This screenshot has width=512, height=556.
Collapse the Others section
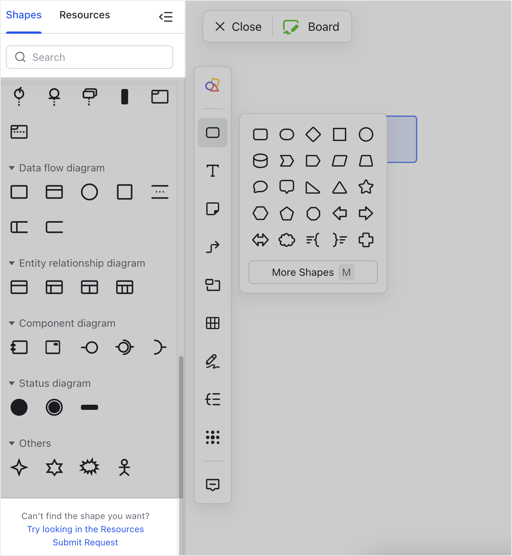[x=12, y=444]
